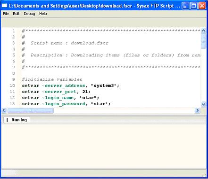The width and height of the screenshot is (208, 179).
Task: Click the horizontal scroll left arrow
Action: click(4, 110)
